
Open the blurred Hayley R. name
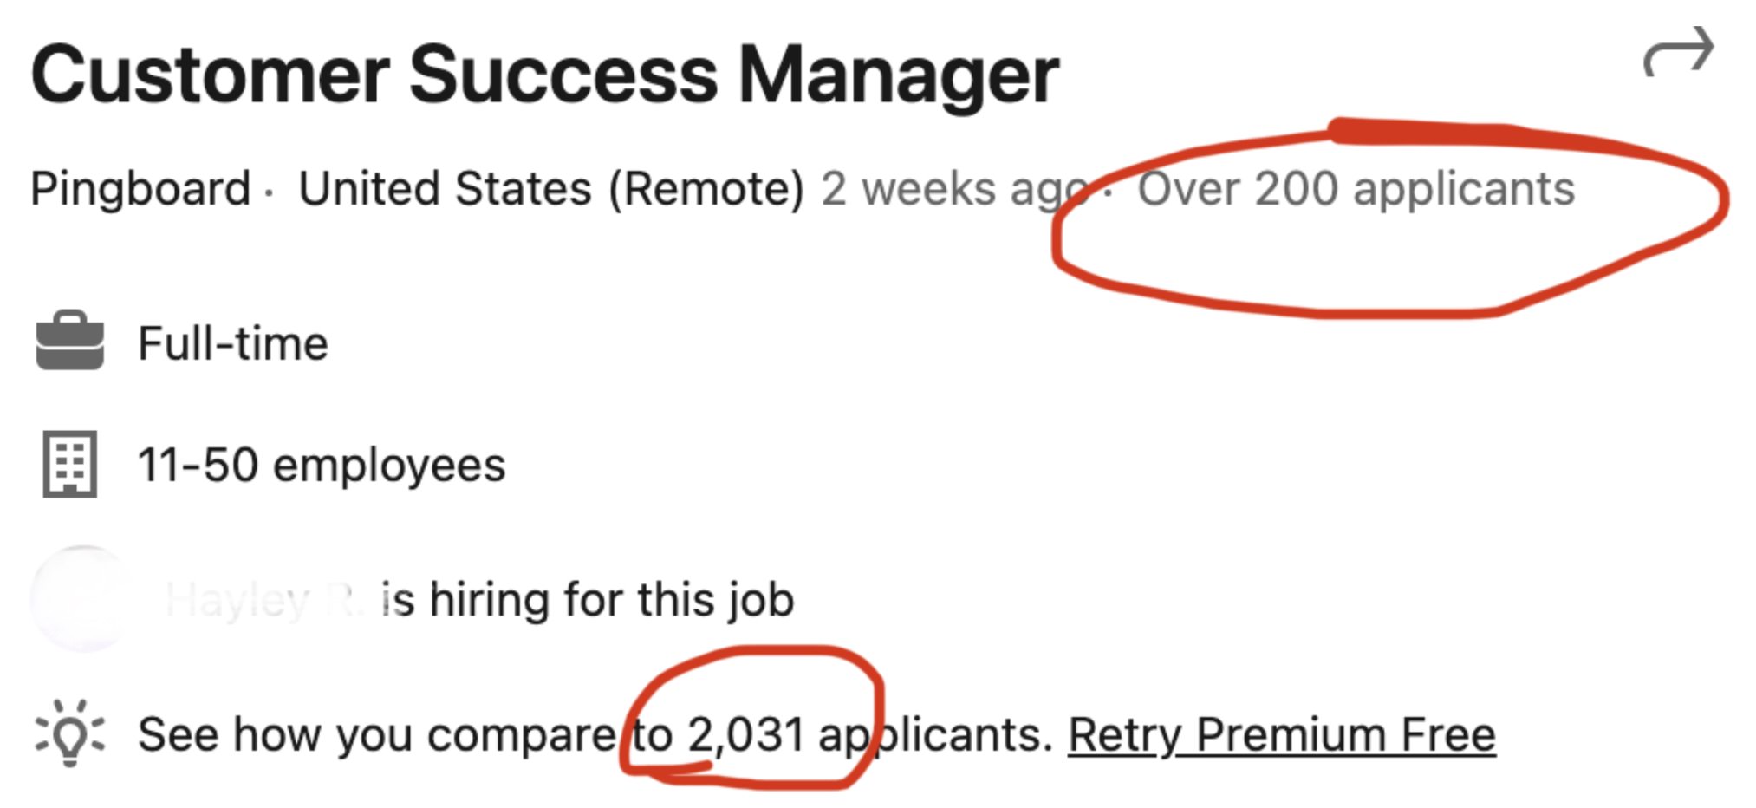260,599
